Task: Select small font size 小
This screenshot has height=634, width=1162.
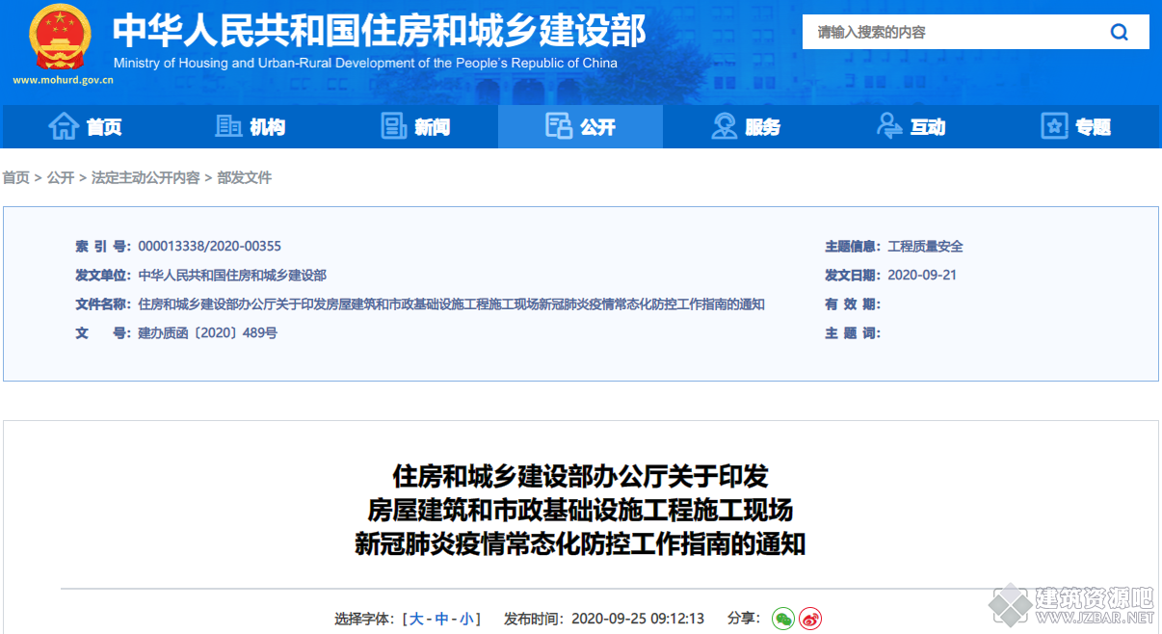Action: click(466, 619)
